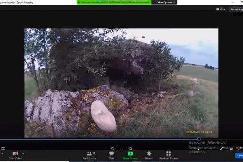
Task: Click the subtitles icon in video player
Action: [x=3, y=149]
